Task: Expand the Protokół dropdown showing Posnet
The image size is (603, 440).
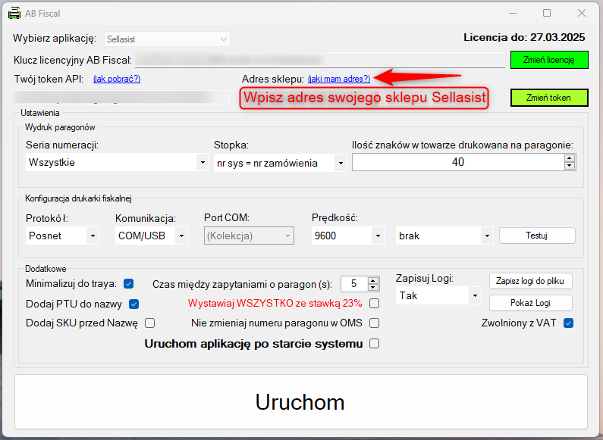Action: (93, 236)
